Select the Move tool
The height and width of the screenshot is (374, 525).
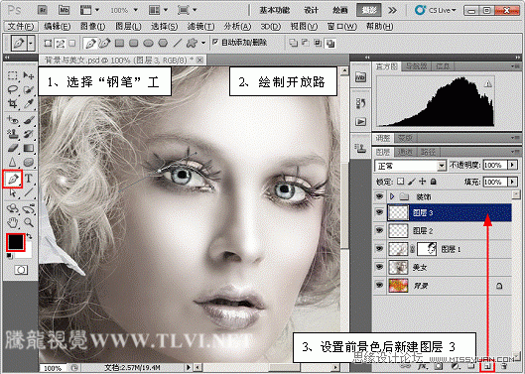tap(29, 75)
